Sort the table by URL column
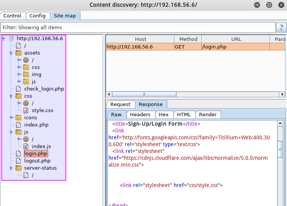The width and height of the screenshot is (287, 206). (236, 39)
